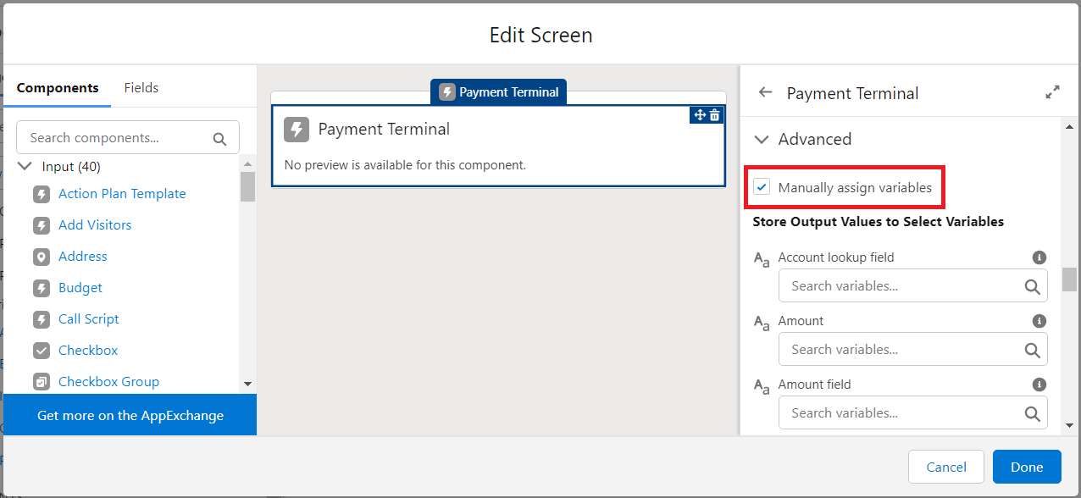Screen dimensions: 1081x498
Task: Uncheck Manually assign variables checkbox
Action: tap(762, 187)
